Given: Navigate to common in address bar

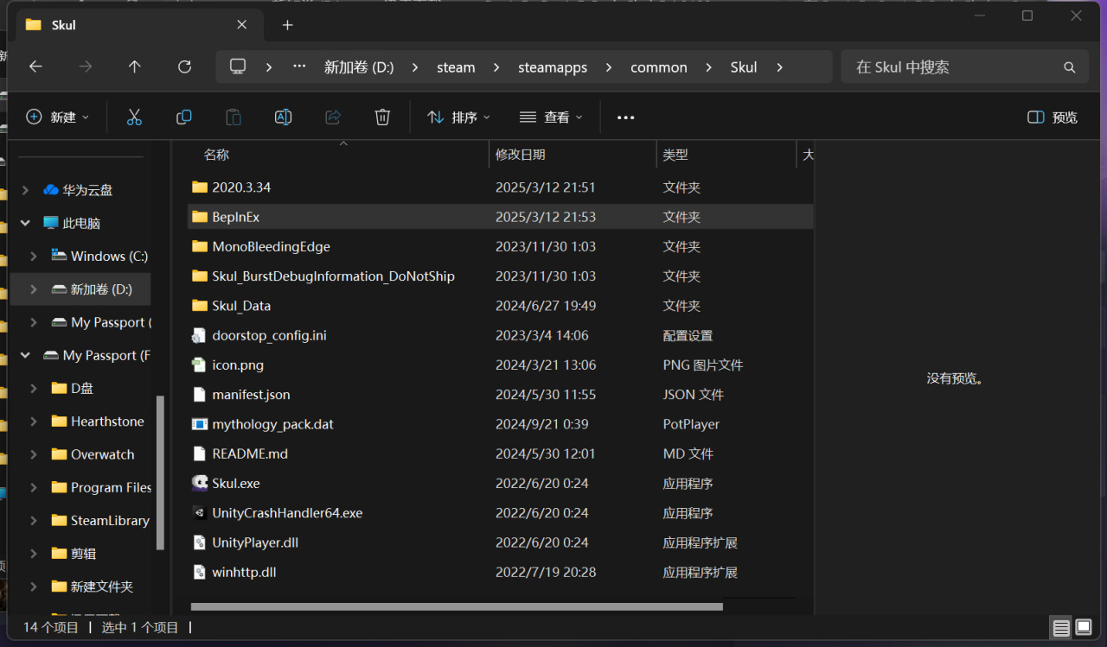Looking at the screenshot, I should pos(659,67).
